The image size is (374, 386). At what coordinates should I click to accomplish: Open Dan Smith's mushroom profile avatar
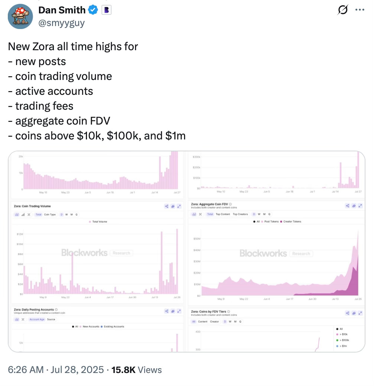click(20, 16)
